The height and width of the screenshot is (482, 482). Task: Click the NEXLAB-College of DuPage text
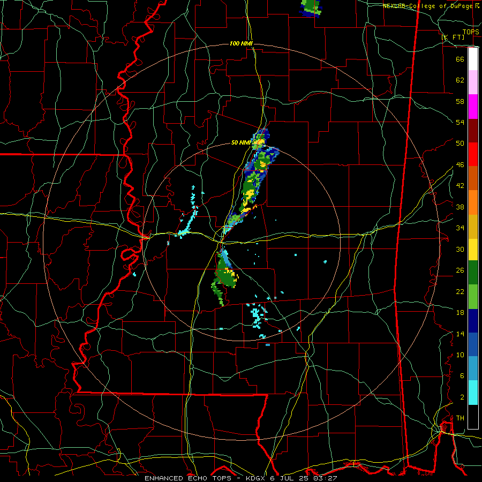[428, 6]
